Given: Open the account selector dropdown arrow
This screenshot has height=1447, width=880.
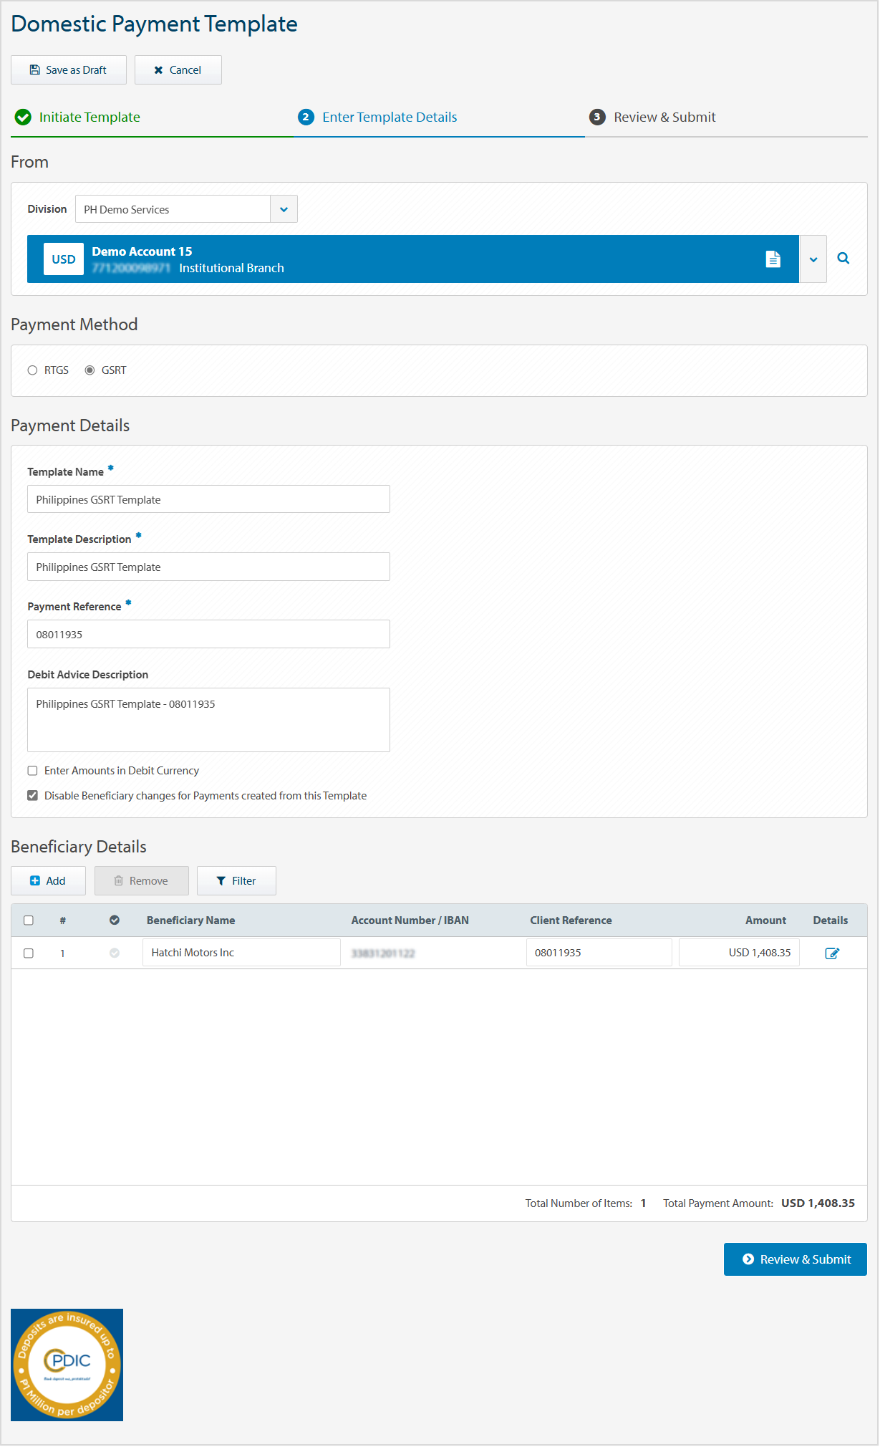Looking at the screenshot, I should [x=813, y=259].
